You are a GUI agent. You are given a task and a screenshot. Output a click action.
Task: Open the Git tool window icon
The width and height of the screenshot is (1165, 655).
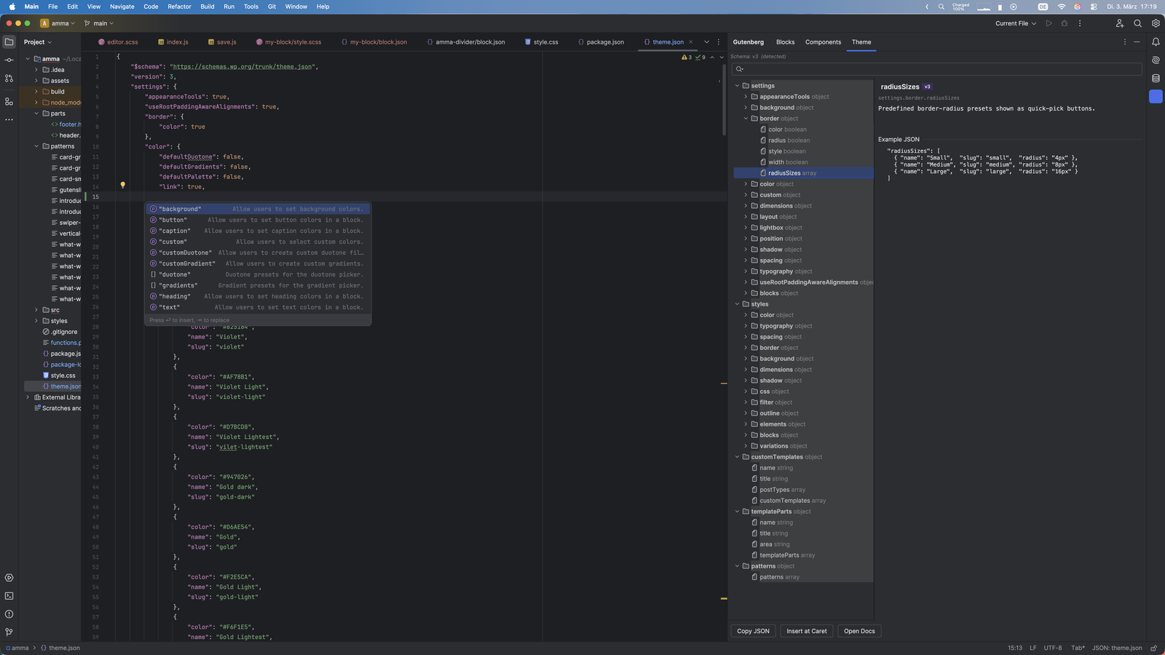tap(9, 632)
